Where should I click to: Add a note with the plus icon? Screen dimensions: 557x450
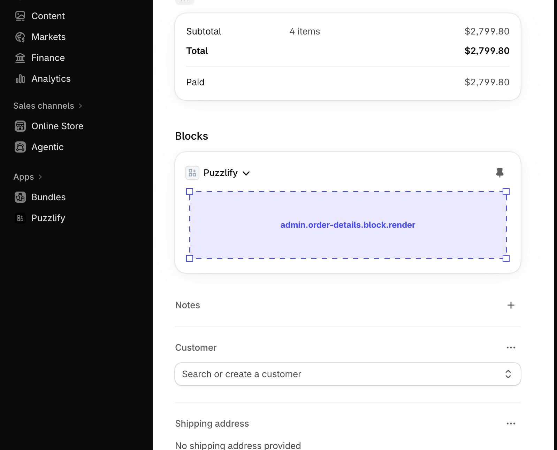click(511, 305)
